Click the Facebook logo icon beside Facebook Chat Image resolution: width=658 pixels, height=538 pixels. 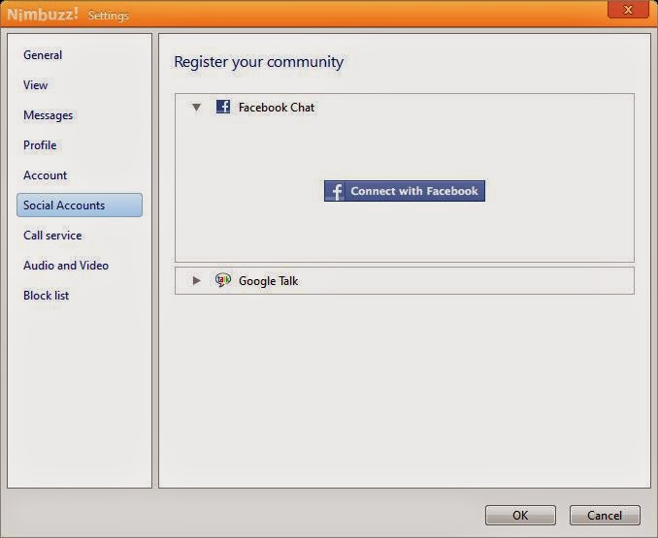[x=223, y=107]
